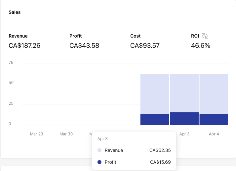Click the y-axis value 50
Image resolution: width=236 pixels, height=171 pixels.
coord(11,83)
